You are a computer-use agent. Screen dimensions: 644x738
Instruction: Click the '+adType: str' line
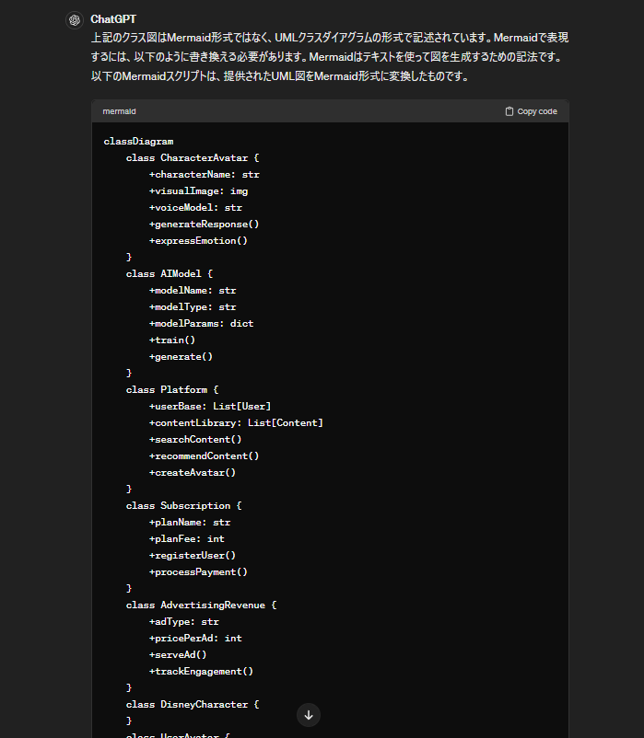click(183, 622)
